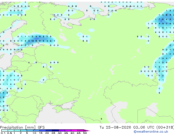The image size is (174, 134).
Task: Click the '25' legend scale label
Action: pos(53,133)
